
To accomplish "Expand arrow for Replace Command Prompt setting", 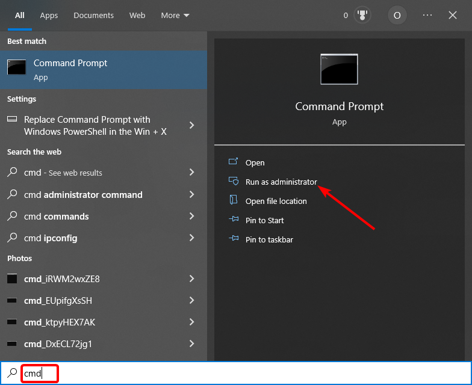I will [x=191, y=125].
